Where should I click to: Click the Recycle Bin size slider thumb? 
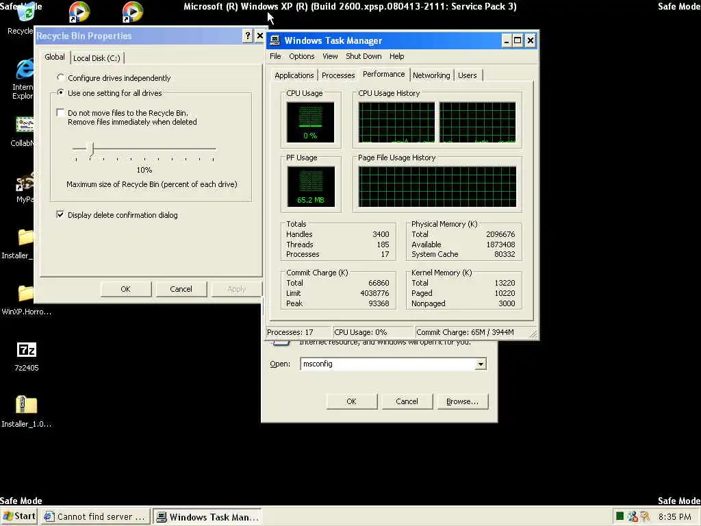click(x=91, y=151)
